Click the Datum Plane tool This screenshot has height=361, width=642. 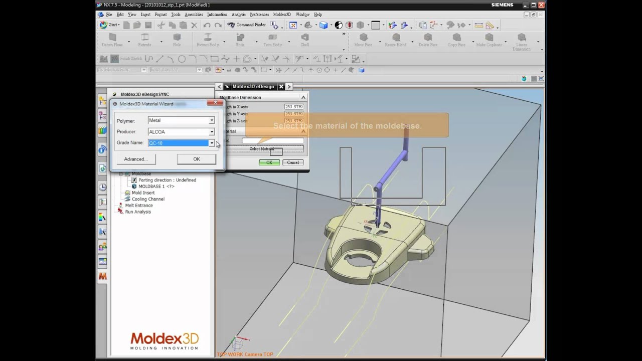coord(112,40)
